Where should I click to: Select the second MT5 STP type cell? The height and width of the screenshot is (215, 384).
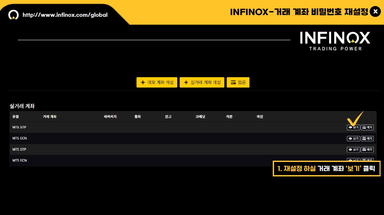point(19,150)
